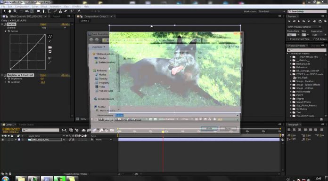Click About link for Curves effect
This screenshot has height=181, width=328.
pos(65,24)
